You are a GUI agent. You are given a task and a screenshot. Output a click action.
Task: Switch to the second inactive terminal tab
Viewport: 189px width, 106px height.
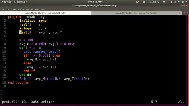pos(136,13)
